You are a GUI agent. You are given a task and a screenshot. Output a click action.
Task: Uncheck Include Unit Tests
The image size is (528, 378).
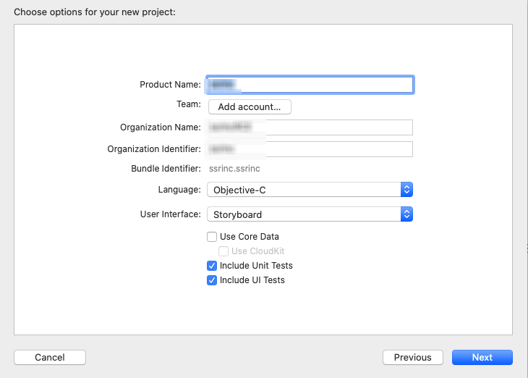tap(212, 266)
